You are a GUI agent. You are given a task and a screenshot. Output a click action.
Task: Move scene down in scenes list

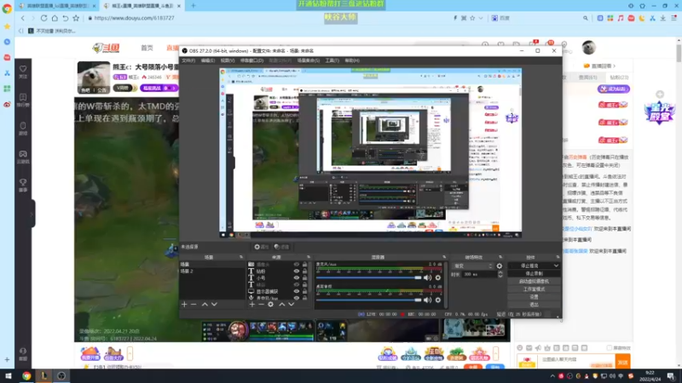click(214, 305)
